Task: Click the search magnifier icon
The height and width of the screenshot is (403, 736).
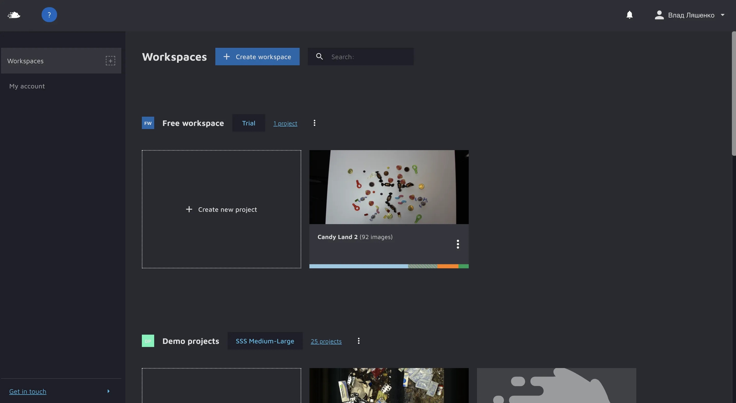Action: coord(319,57)
